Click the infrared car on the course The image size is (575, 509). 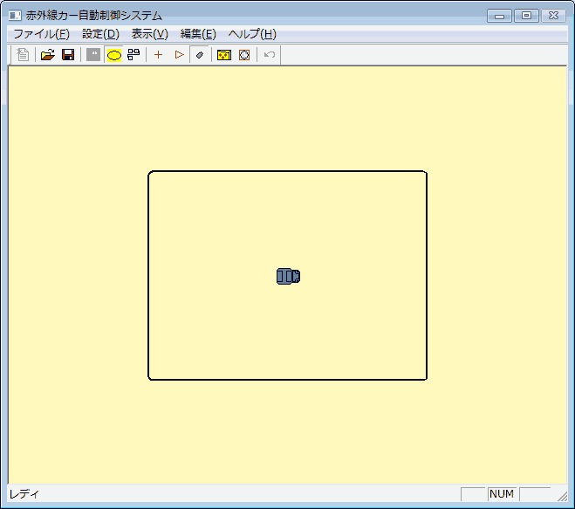click(288, 277)
